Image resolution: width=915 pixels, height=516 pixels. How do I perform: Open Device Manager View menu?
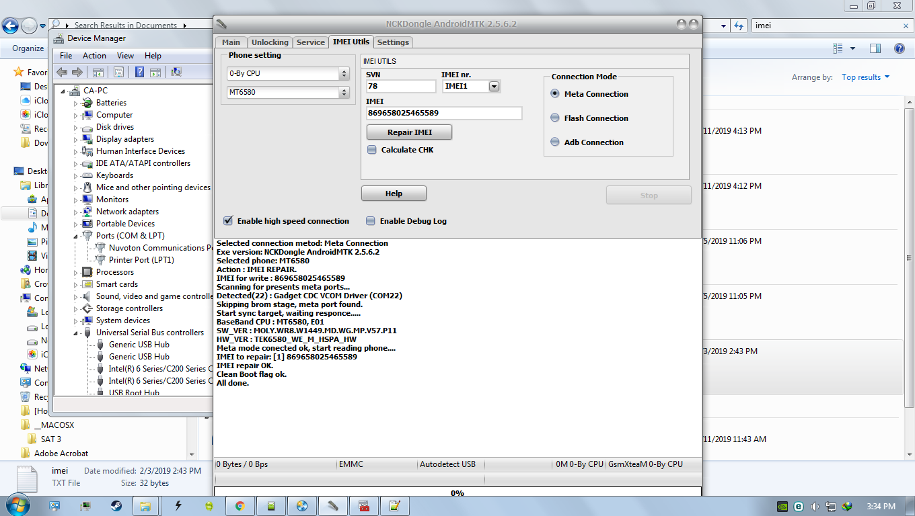(125, 56)
